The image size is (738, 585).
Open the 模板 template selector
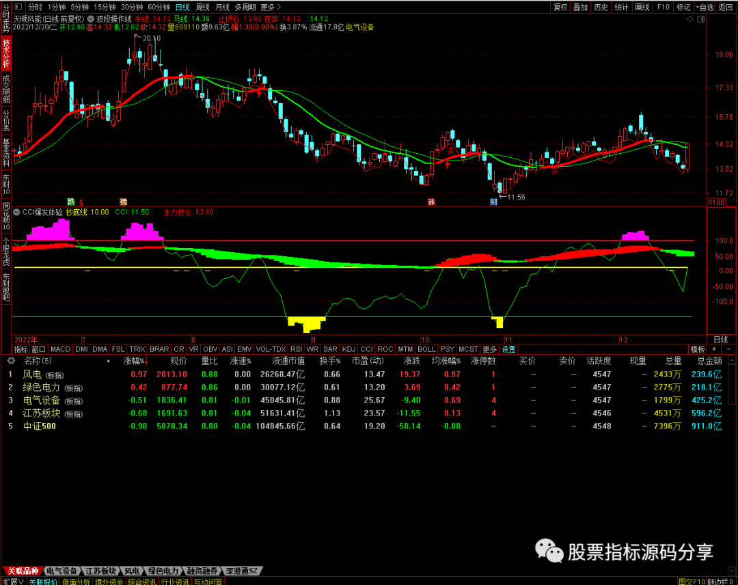(x=698, y=349)
